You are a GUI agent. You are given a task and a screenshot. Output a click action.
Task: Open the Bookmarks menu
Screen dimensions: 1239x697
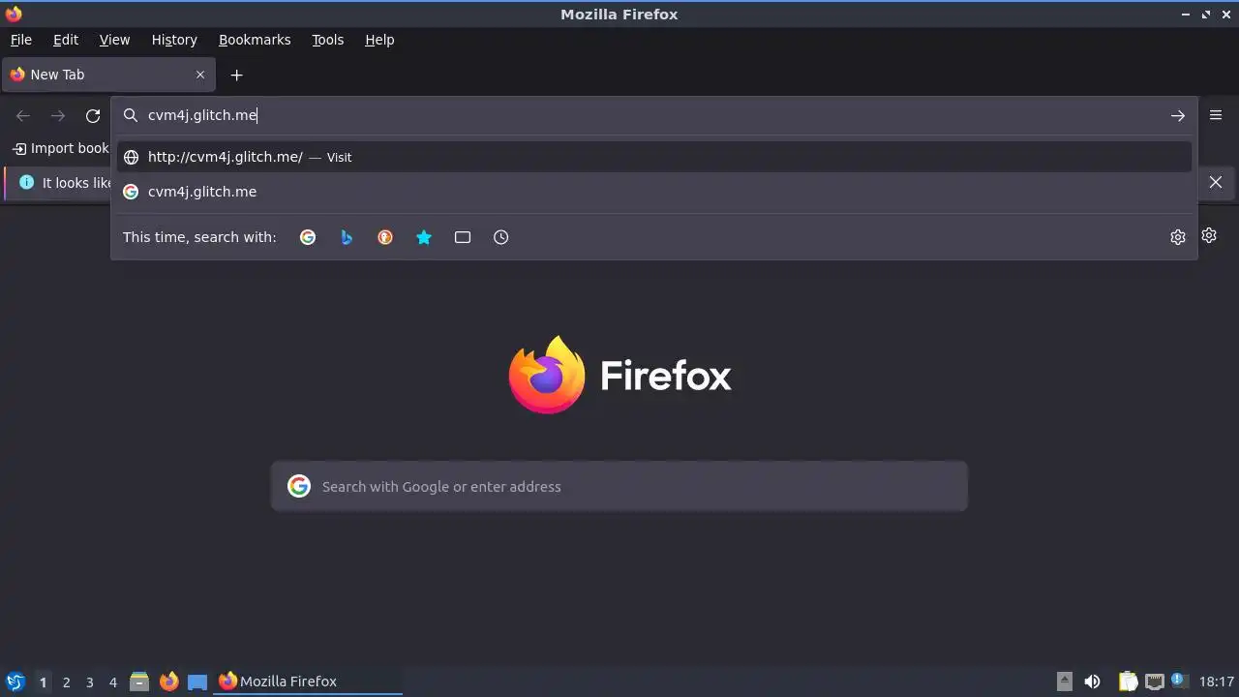tap(255, 40)
